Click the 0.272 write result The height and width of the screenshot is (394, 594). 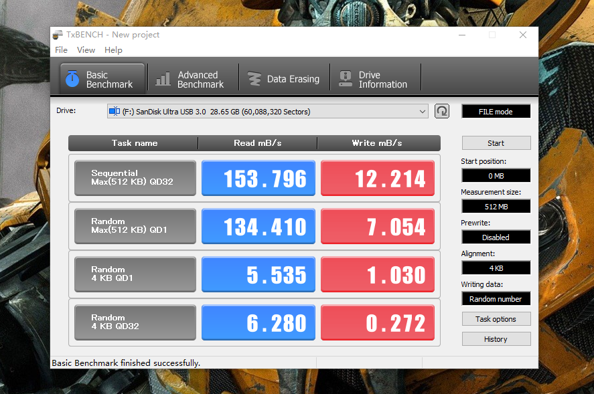pos(378,322)
